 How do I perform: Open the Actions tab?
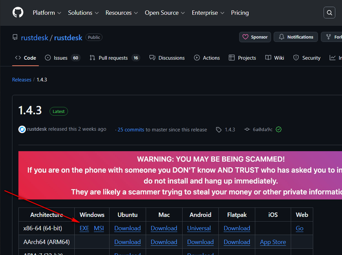[x=207, y=58]
